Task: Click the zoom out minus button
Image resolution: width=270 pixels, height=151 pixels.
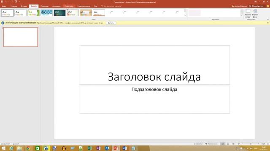Action: pyautogui.click(x=243, y=144)
